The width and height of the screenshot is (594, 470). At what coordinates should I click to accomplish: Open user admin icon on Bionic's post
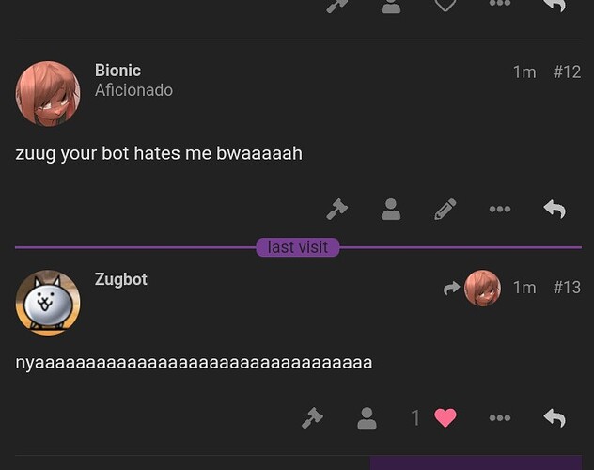tap(391, 209)
